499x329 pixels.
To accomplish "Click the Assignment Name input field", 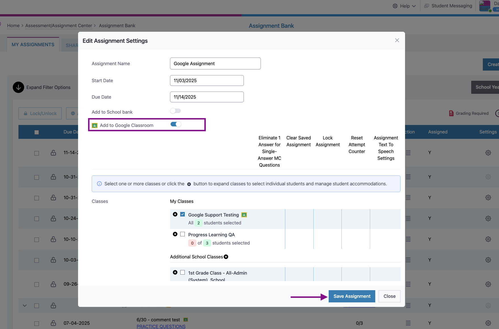I will 215,63.
